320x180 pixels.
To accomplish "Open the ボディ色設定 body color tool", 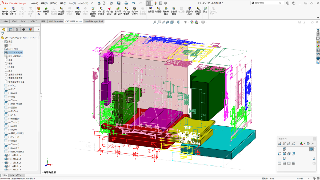I will tap(109, 10).
